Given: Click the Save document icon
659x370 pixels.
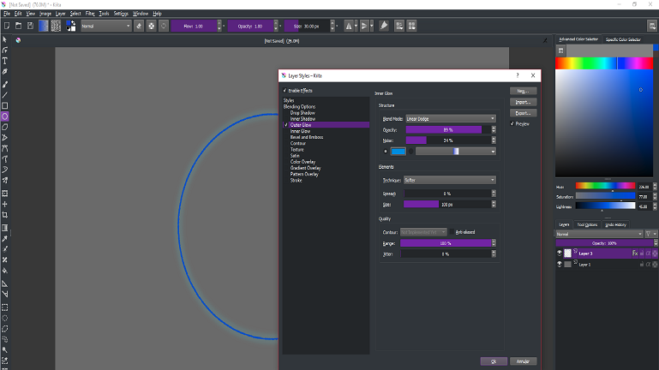Looking at the screenshot, I should pyautogui.click(x=30, y=27).
